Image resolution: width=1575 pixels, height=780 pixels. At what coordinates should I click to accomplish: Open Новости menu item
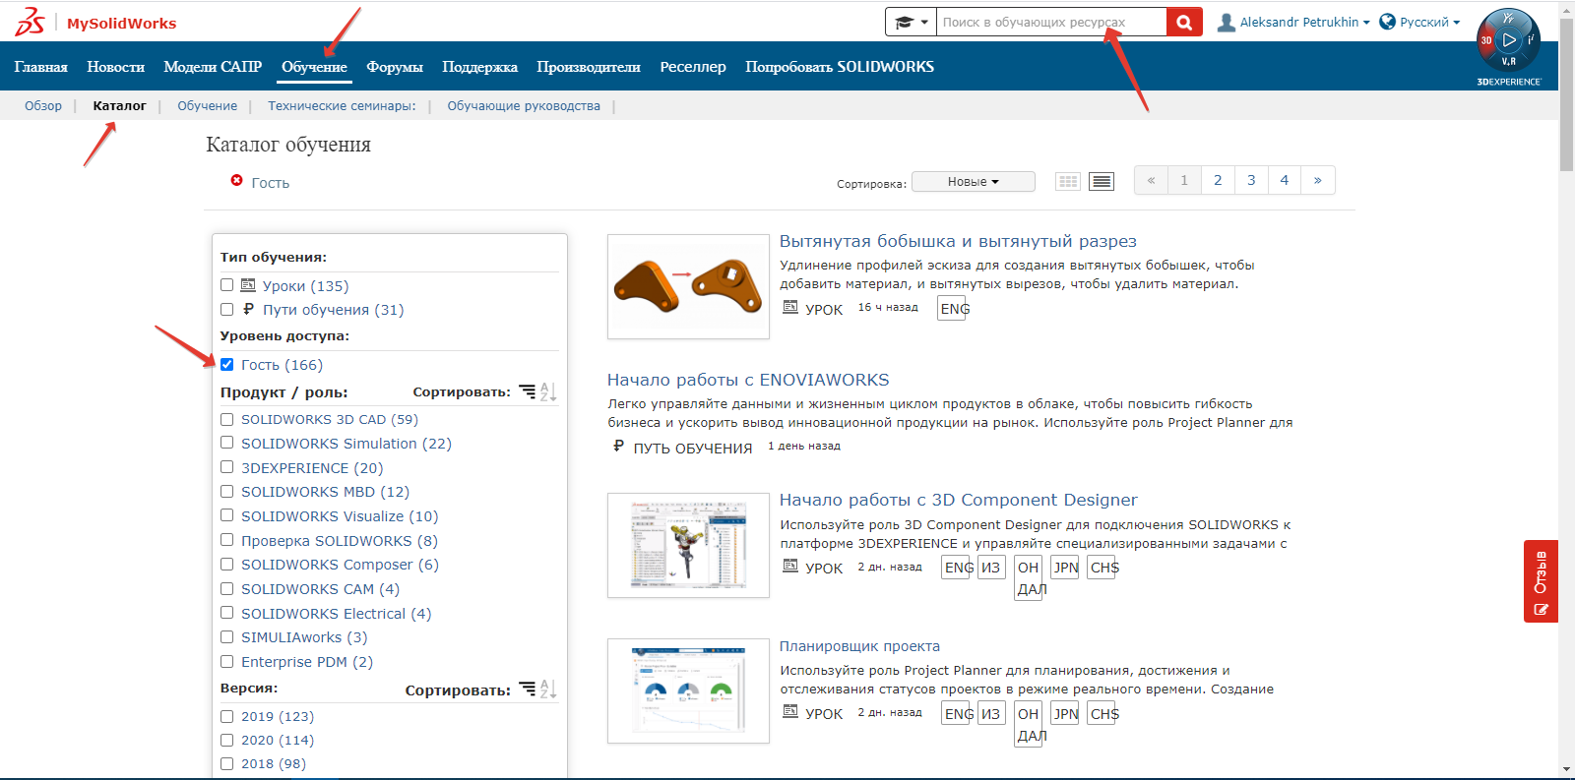(115, 67)
